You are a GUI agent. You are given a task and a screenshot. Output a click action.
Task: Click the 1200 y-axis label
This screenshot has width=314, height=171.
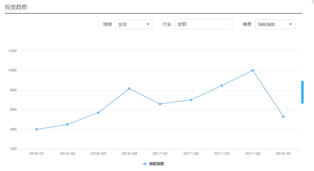[x=12, y=51]
